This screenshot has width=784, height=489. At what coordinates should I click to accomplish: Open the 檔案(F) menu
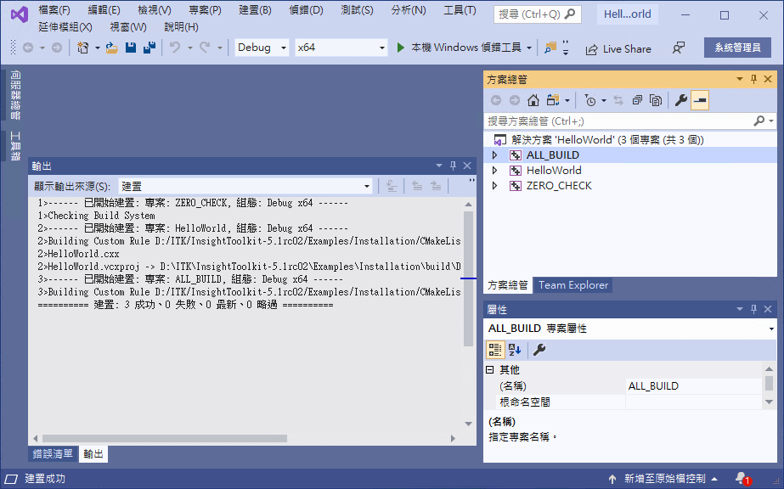[54, 10]
